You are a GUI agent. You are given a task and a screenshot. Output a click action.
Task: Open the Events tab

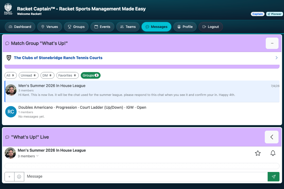(102, 27)
